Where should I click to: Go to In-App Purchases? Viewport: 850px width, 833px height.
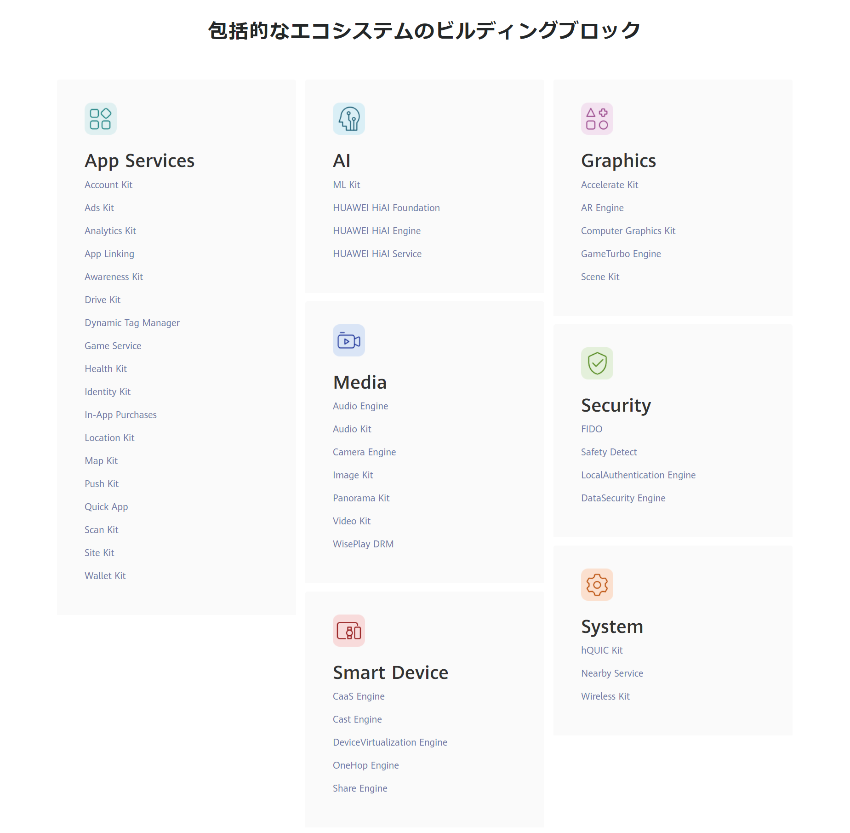[121, 415]
